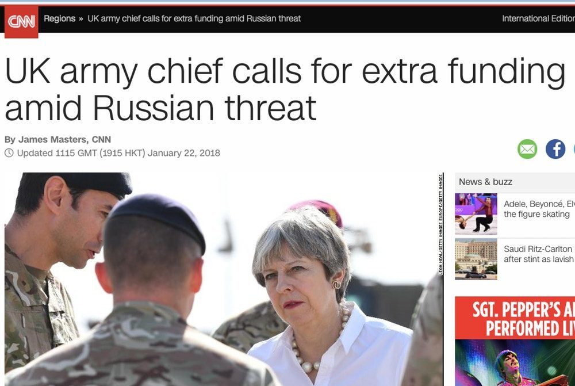
Task: Click the CNN logo
Action: point(21,22)
